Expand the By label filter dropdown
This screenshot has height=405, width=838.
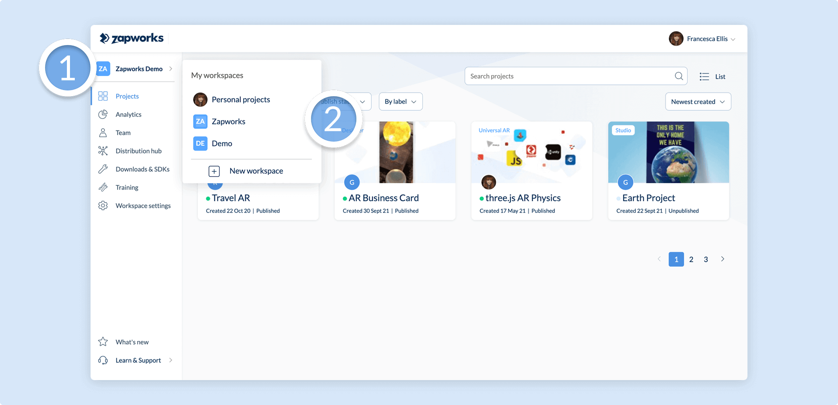[401, 101]
